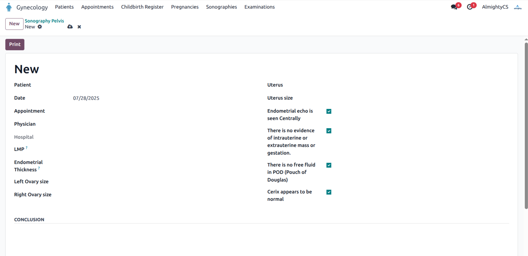Discard changes with the X icon
Screen dimensions: 528x256
tap(79, 27)
